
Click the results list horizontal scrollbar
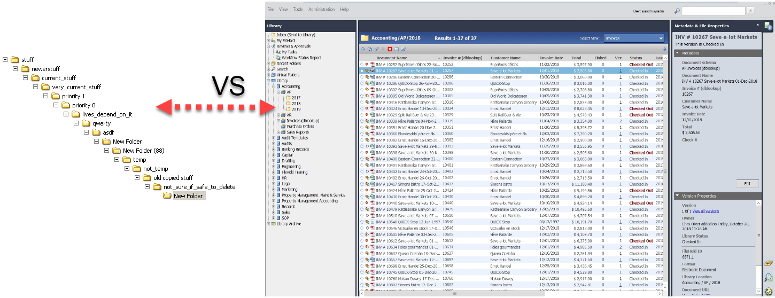coord(455,293)
